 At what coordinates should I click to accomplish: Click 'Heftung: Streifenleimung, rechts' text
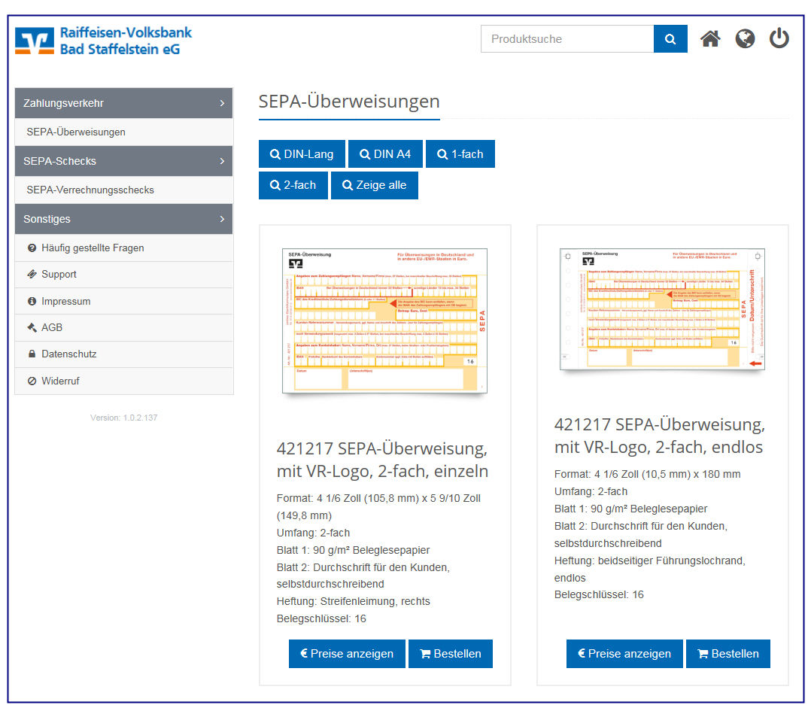[354, 602]
